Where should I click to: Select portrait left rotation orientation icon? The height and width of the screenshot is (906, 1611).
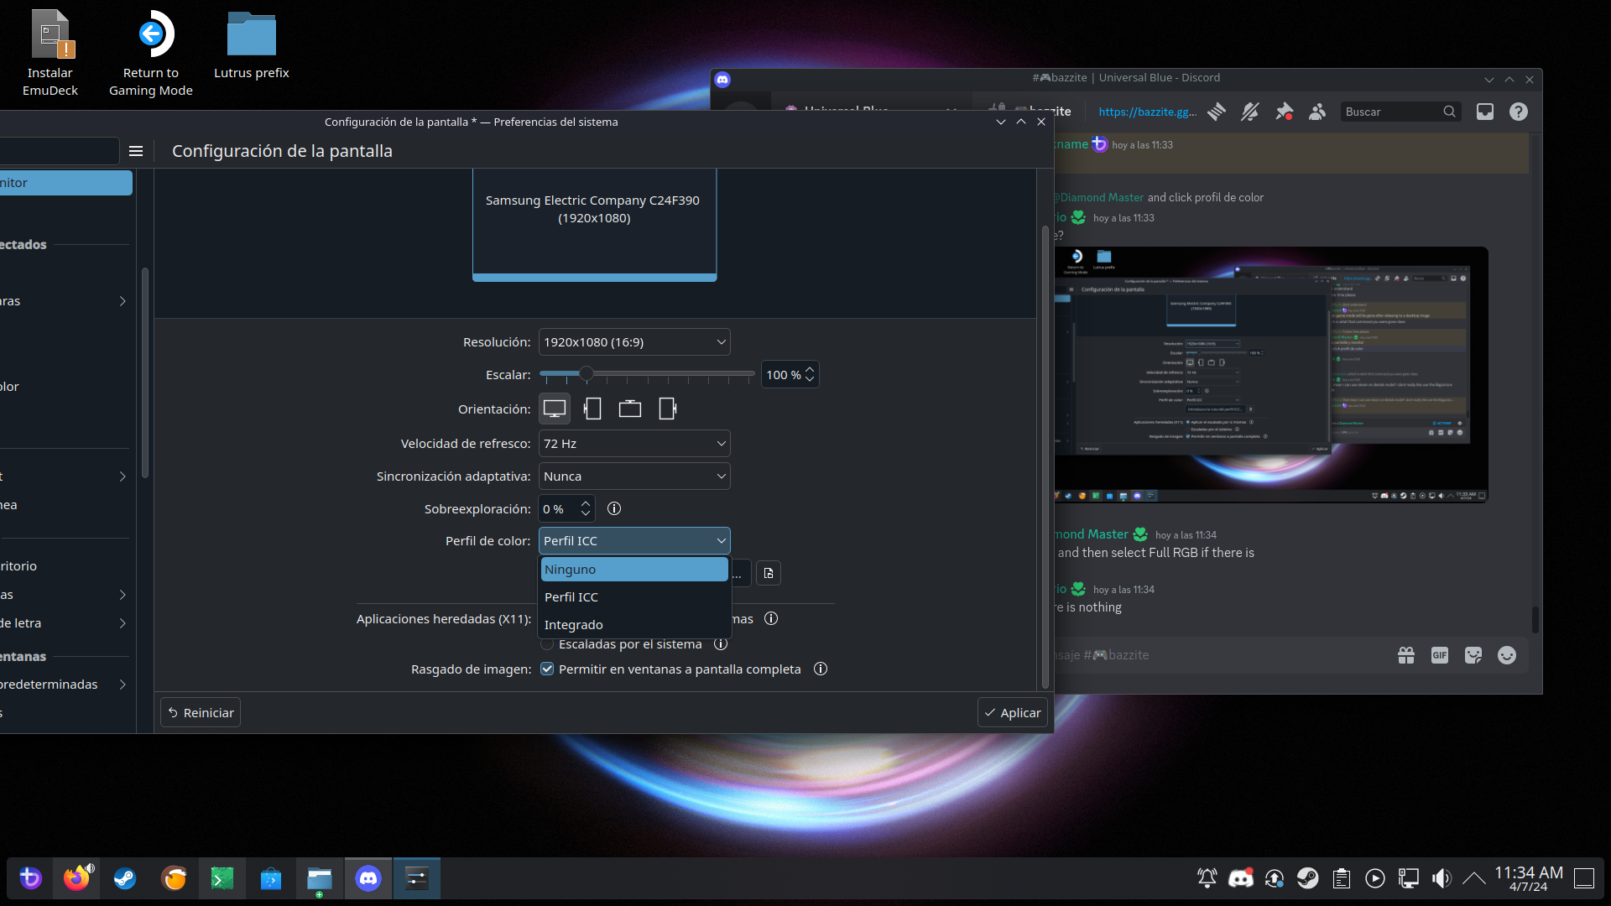pyautogui.click(x=592, y=409)
